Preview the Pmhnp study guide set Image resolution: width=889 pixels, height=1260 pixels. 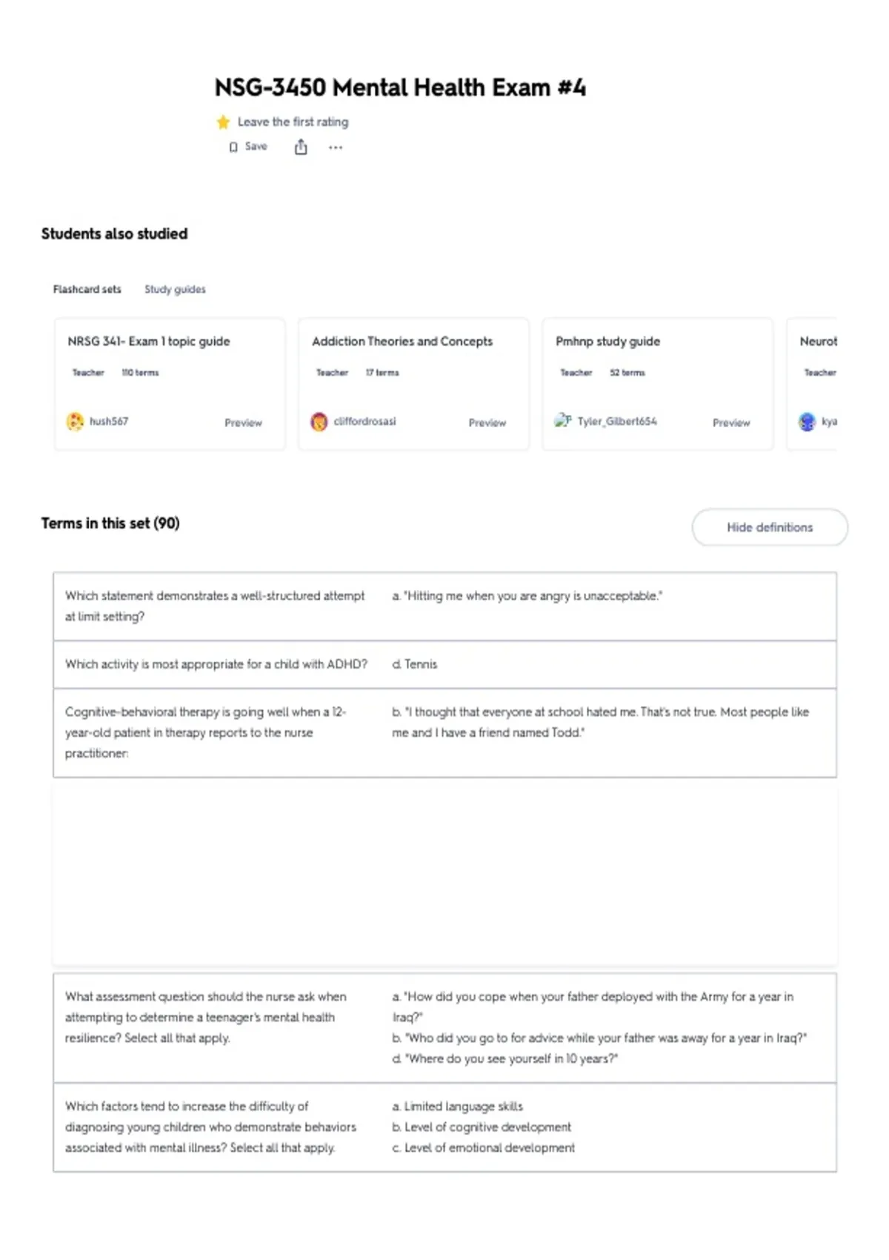pyautogui.click(x=731, y=422)
